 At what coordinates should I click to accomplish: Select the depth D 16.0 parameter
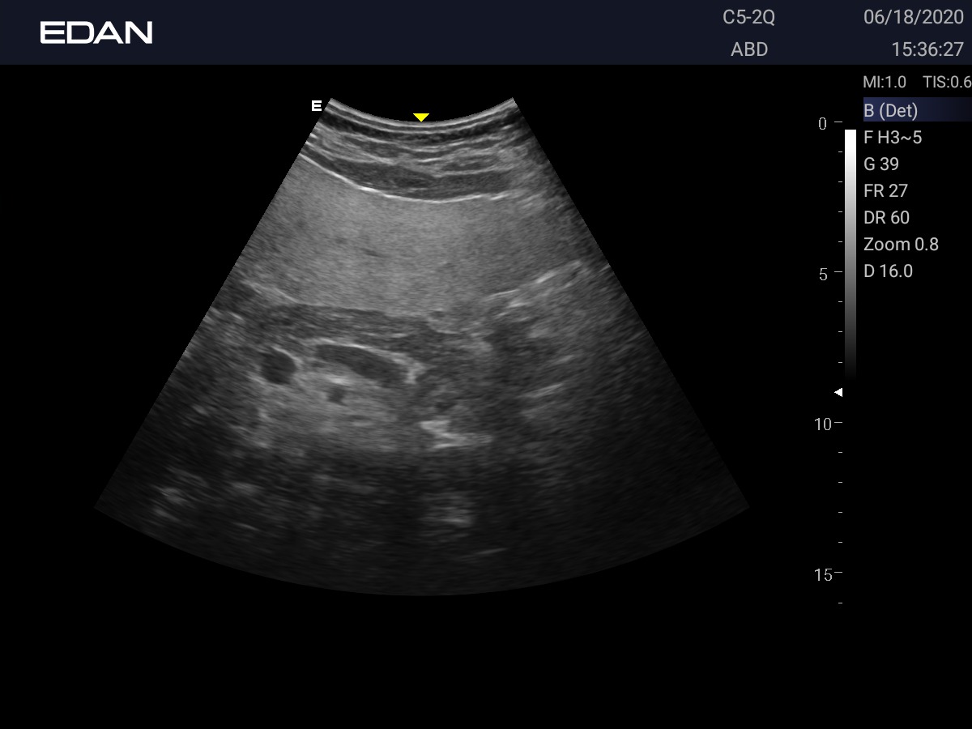point(888,271)
